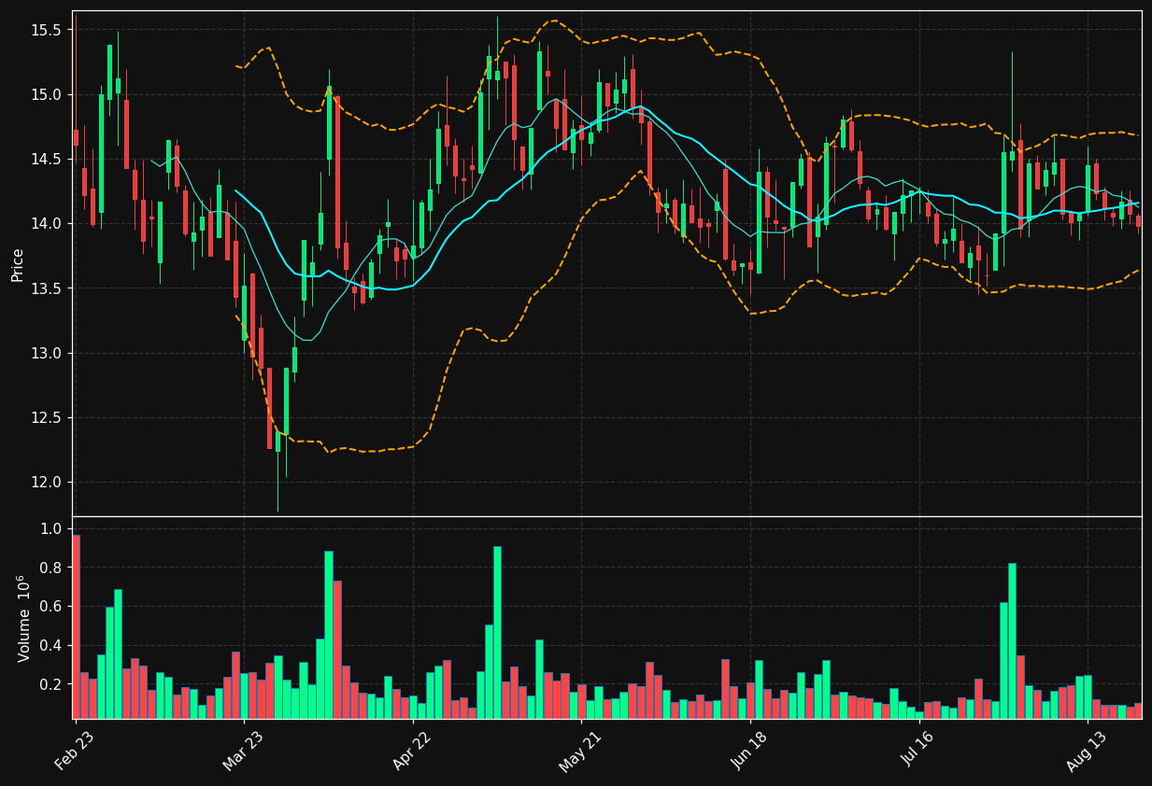Click the Feb 23 date label
This screenshot has height=786, width=1152.
(75, 751)
